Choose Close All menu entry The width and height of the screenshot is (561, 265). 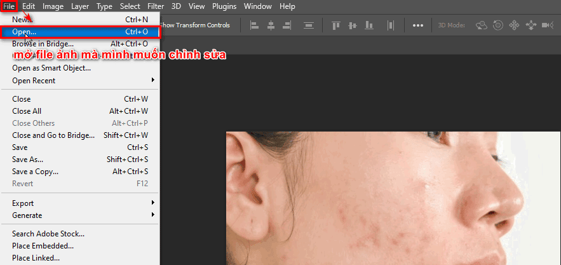click(x=80, y=111)
